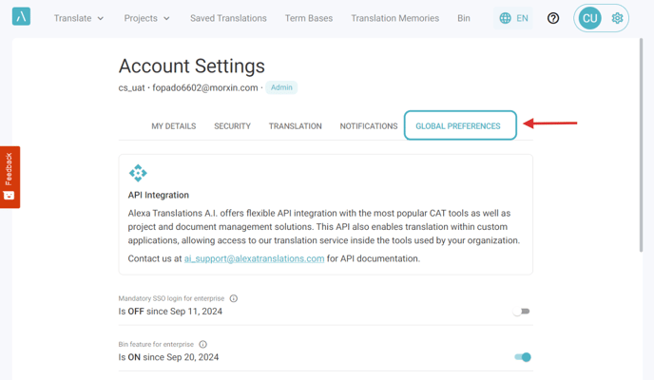This screenshot has height=380, width=654.
Task: Open the settings gear icon
Action: tap(617, 18)
